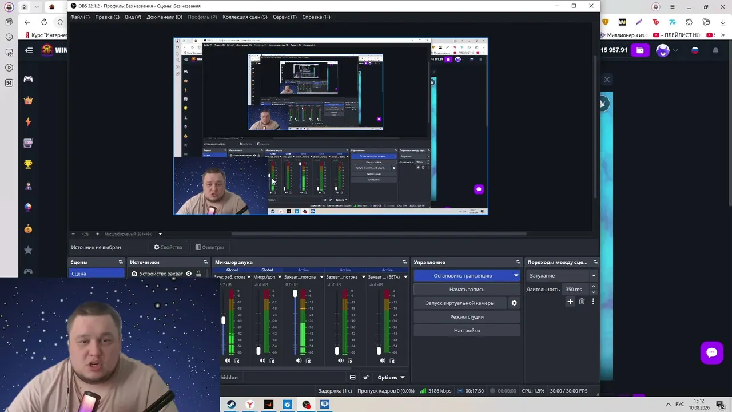Float the Микшер звука dock panel
732x412 pixels.
pyautogui.click(x=405, y=262)
